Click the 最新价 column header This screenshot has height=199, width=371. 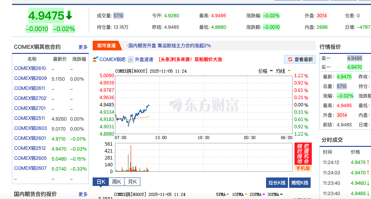(60, 59)
